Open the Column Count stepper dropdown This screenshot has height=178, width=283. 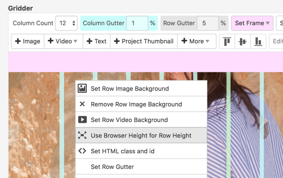[66, 23]
